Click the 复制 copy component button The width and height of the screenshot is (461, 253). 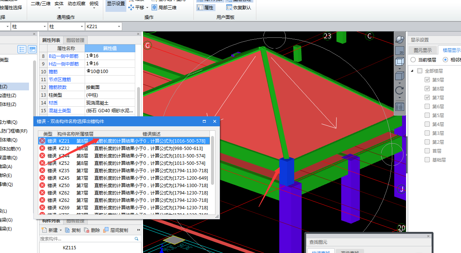pos(73,230)
